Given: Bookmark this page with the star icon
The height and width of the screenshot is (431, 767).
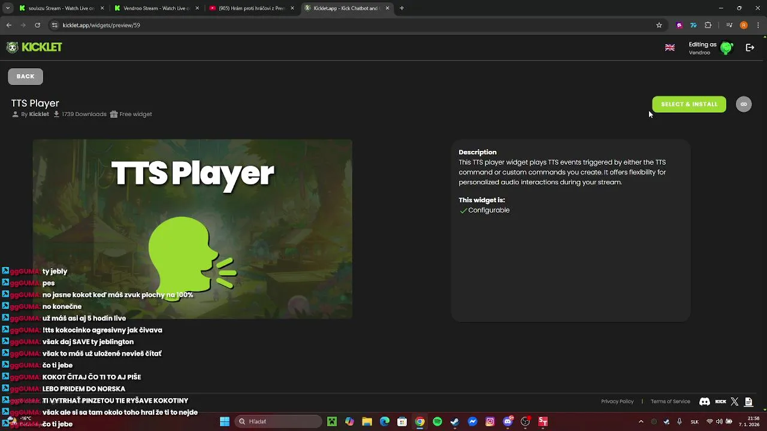Looking at the screenshot, I should [x=659, y=25].
